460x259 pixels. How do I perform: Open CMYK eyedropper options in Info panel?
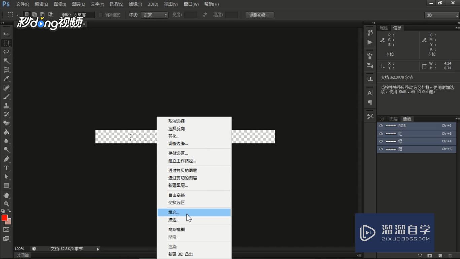[424, 40]
